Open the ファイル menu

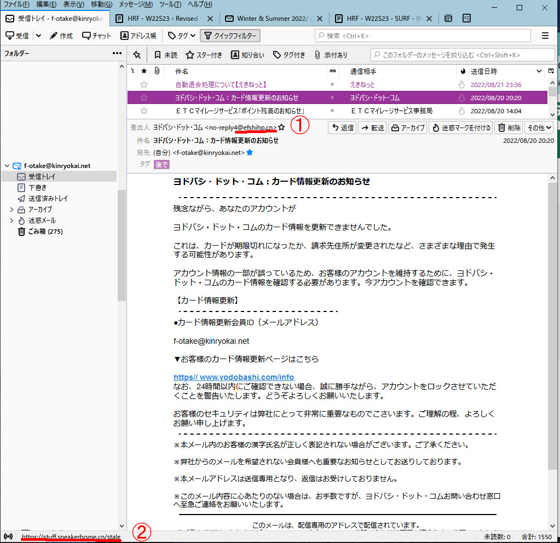point(16,4)
